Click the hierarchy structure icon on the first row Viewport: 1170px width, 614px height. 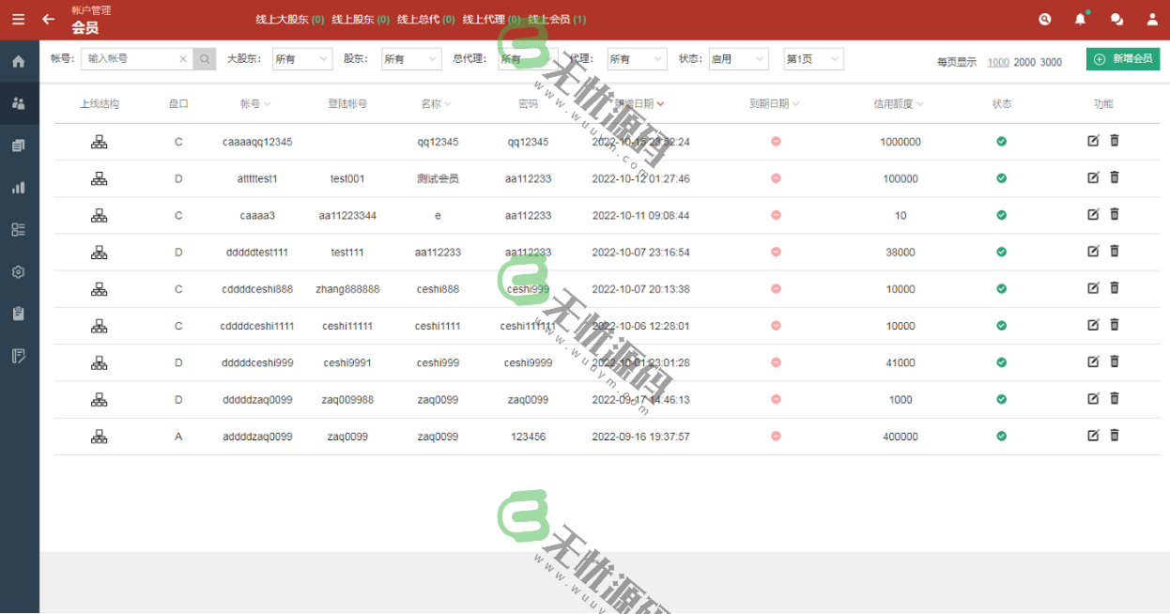[x=99, y=141]
